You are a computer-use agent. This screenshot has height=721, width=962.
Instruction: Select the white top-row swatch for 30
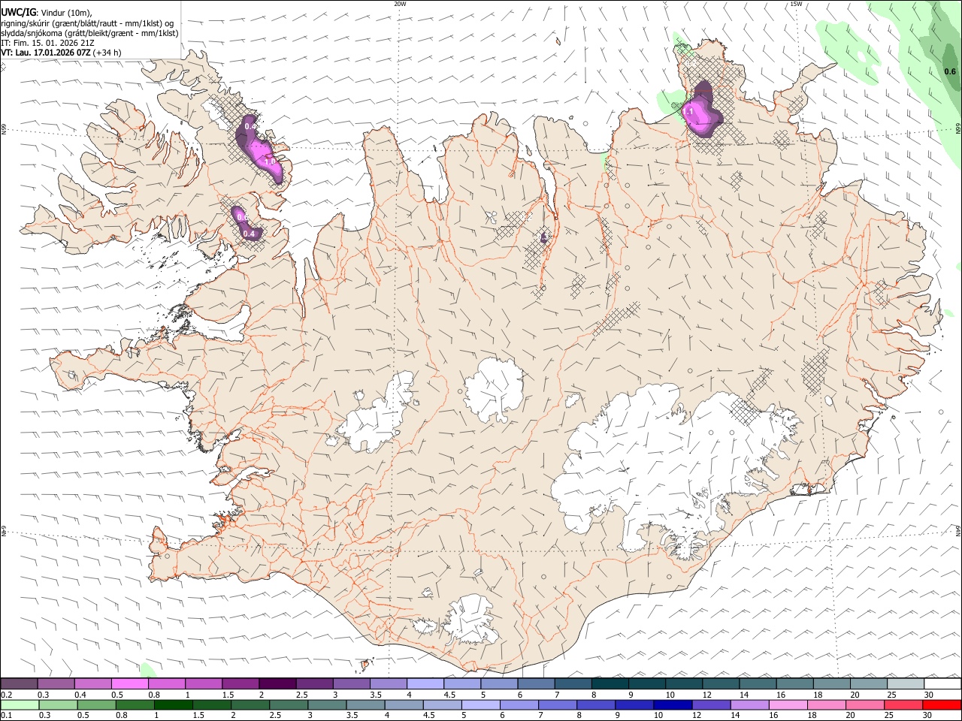coord(942,683)
